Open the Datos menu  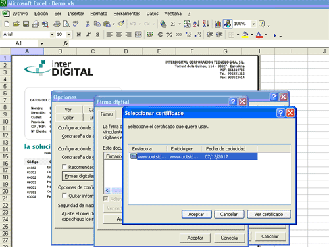pyautogui.click(x=152, y=14)
